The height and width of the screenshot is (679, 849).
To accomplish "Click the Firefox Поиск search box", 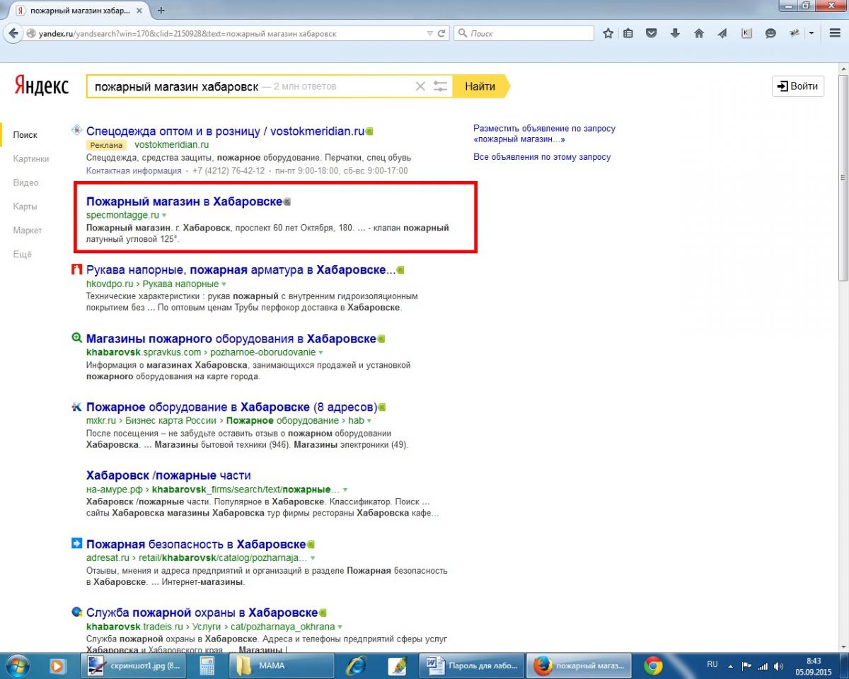I will [x=524, y=33].
